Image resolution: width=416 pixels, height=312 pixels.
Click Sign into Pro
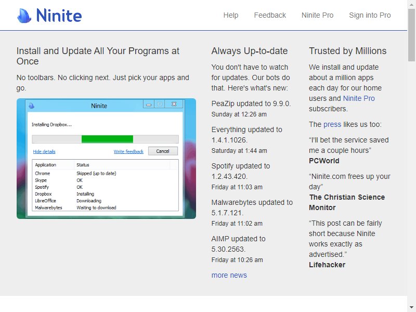370,16
